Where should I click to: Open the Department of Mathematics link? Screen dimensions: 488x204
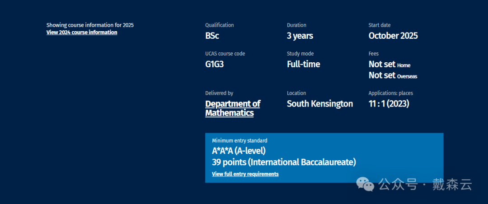pyautogui.click(x=233, y=108)
